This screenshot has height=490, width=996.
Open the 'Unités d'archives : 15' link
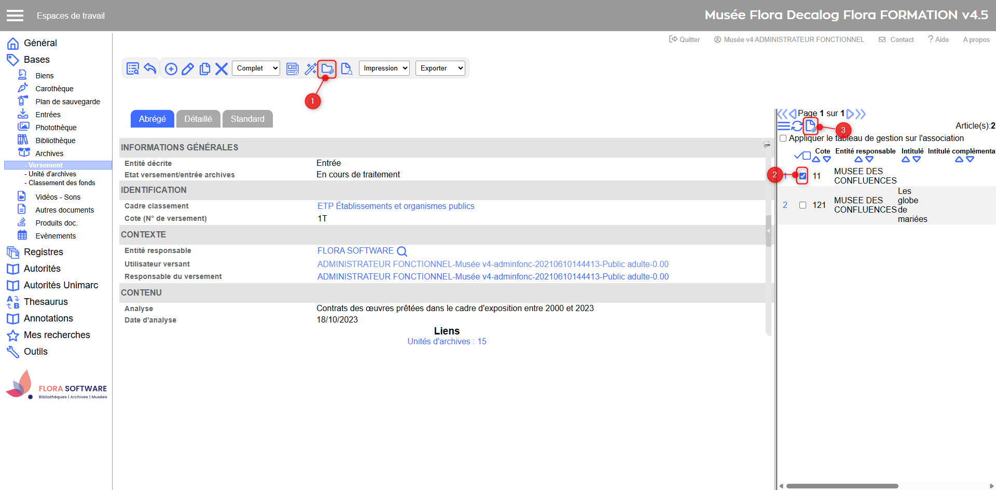pyautogui.click(x=447, y=342)
